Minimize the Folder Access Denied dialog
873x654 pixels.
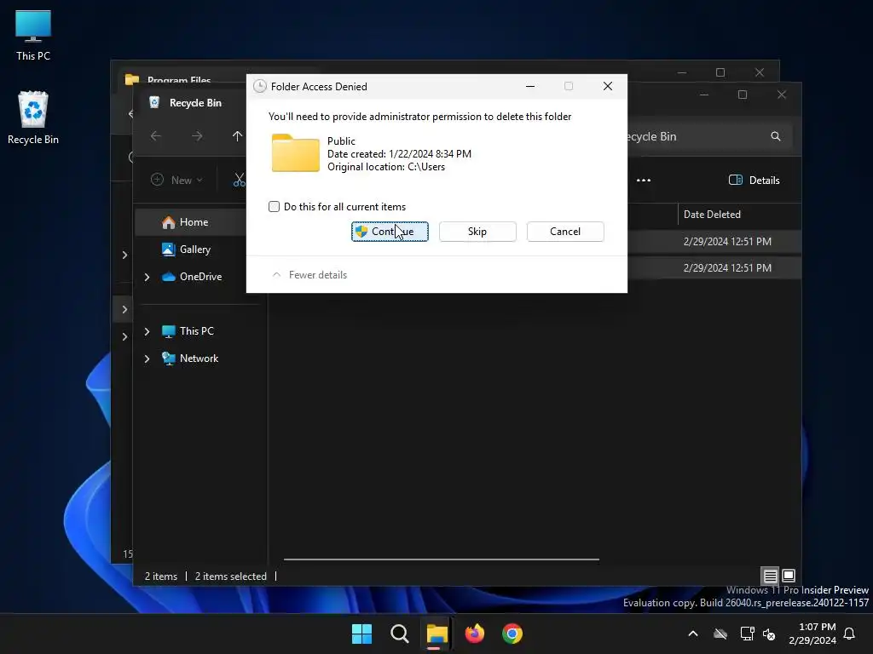click(530, 86)
